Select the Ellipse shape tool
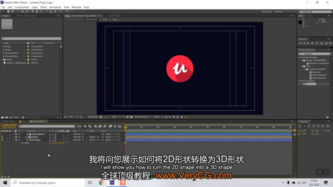333x187 pixels. coord(32,11)
